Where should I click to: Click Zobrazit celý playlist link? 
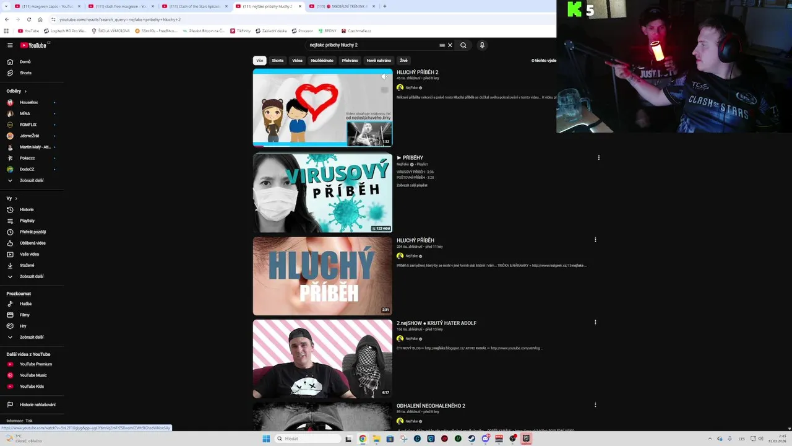pyautogui.click(x=412, y=185)
